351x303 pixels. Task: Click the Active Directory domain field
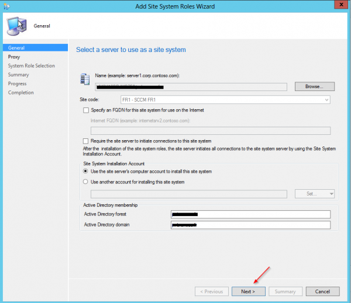[250, 225]
